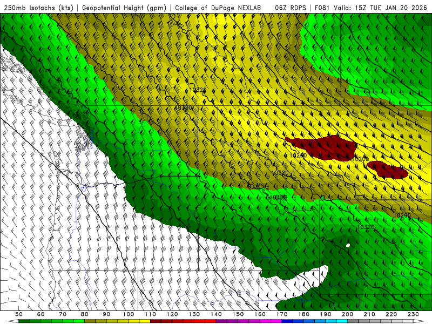Click the 110 value on the color scale
Viewport: 432px width, 324px height.
point(150,314)
